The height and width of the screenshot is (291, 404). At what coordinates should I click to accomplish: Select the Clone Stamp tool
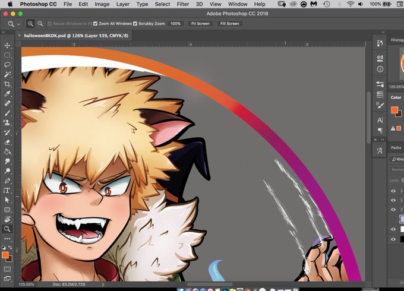[x=7, y=122]
